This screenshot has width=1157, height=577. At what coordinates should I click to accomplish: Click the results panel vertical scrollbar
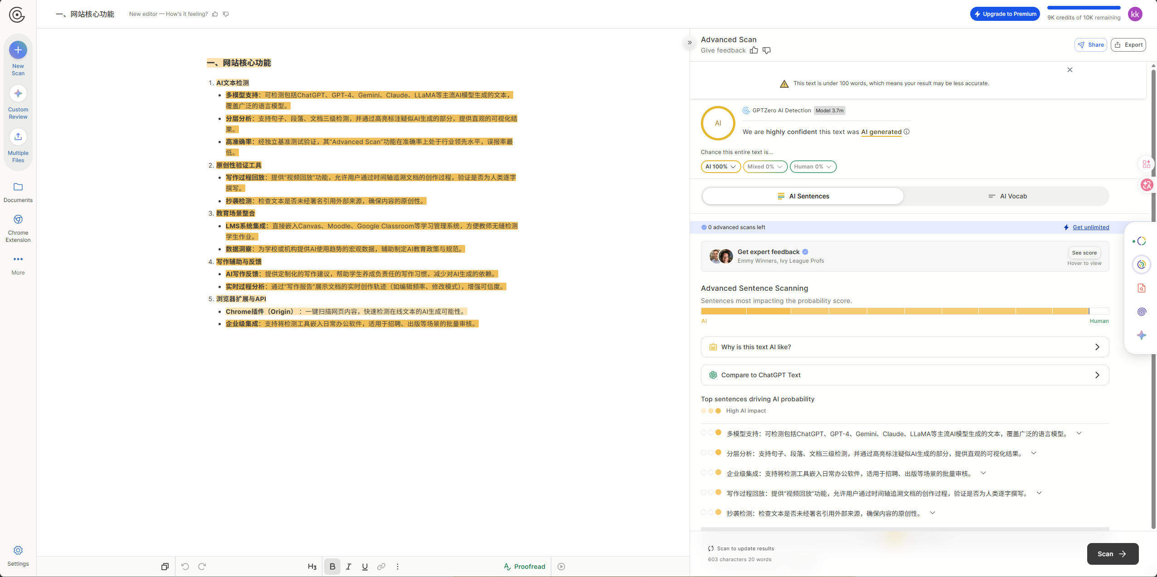(1153, 299)
